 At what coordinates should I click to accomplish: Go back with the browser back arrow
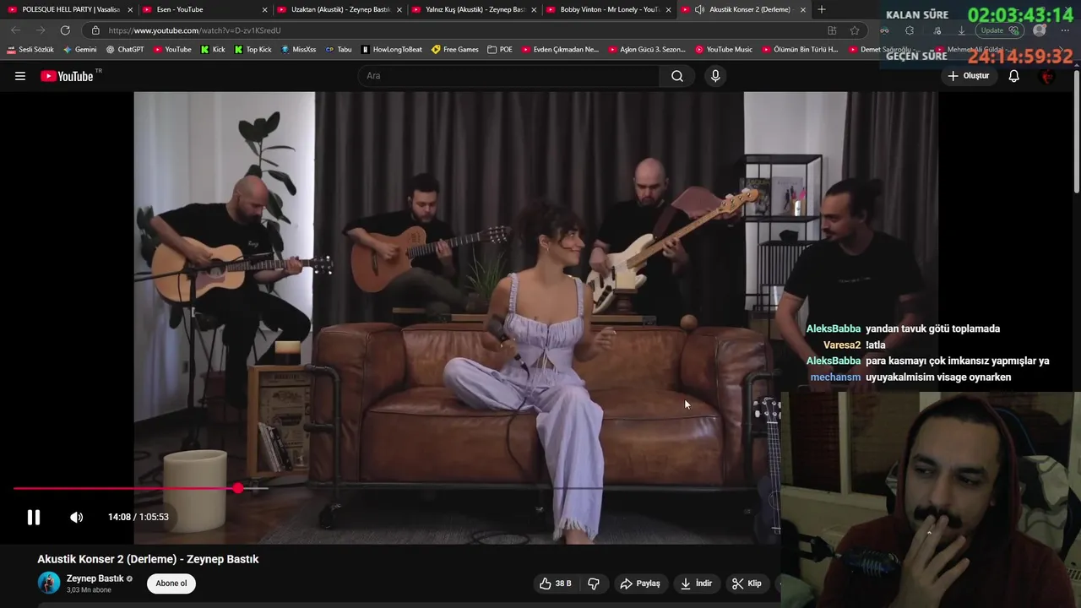[15, 30]
